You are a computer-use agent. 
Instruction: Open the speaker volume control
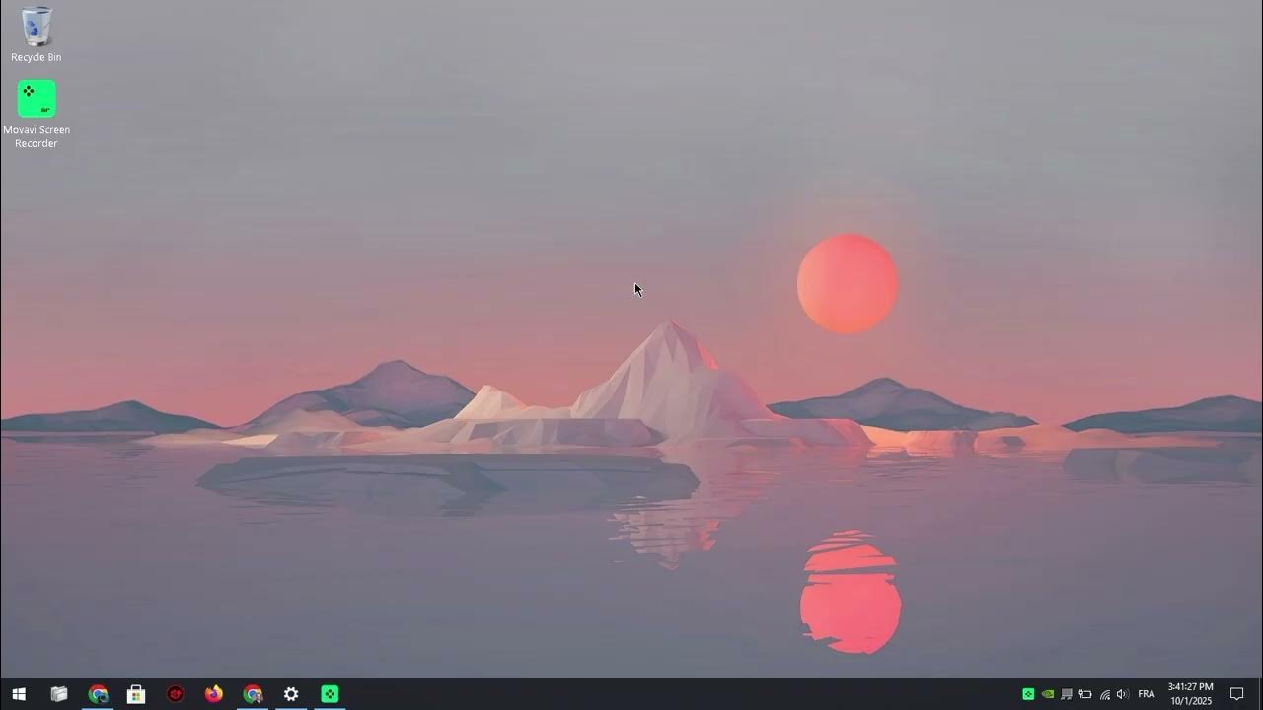coord(1122,694)
